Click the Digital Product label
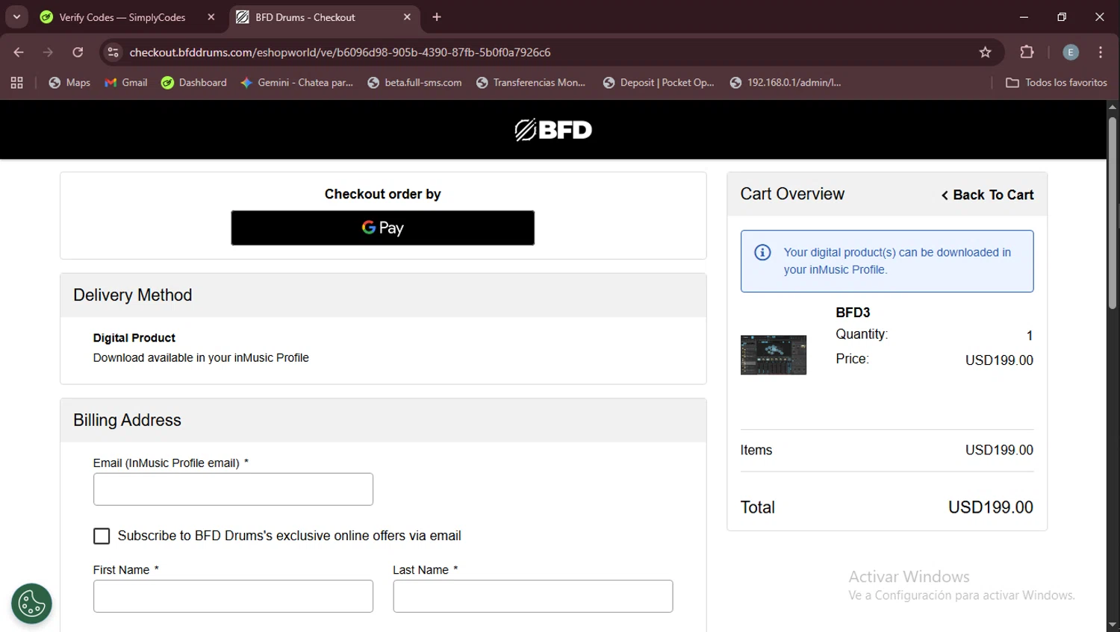The height and width of the screenshot is (632, 1120). (134, 338)
